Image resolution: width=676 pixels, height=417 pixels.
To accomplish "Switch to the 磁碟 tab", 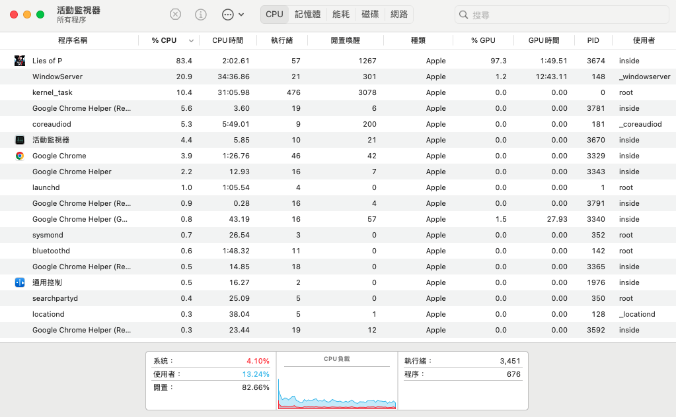I will coord(370,15).
